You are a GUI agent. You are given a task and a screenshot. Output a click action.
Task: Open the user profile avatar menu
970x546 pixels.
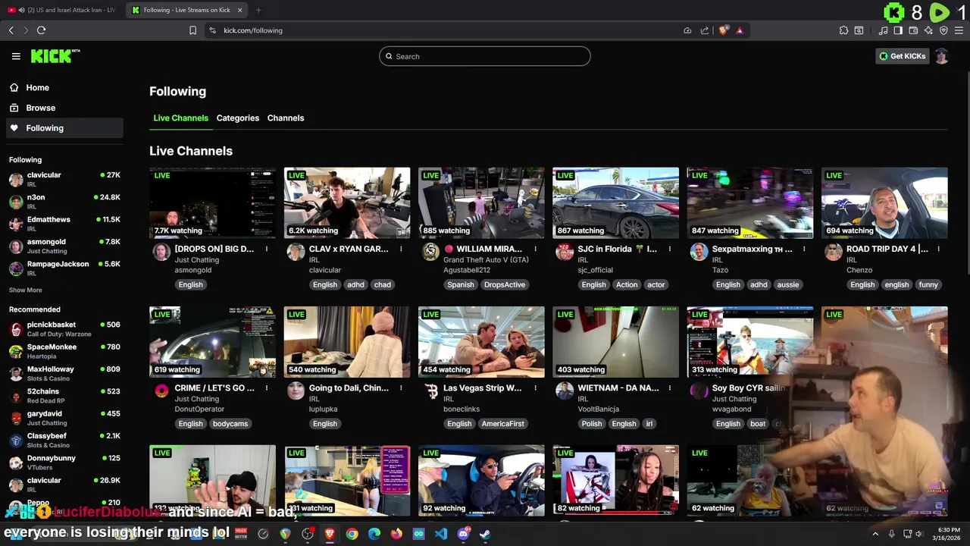pos(942,56)
